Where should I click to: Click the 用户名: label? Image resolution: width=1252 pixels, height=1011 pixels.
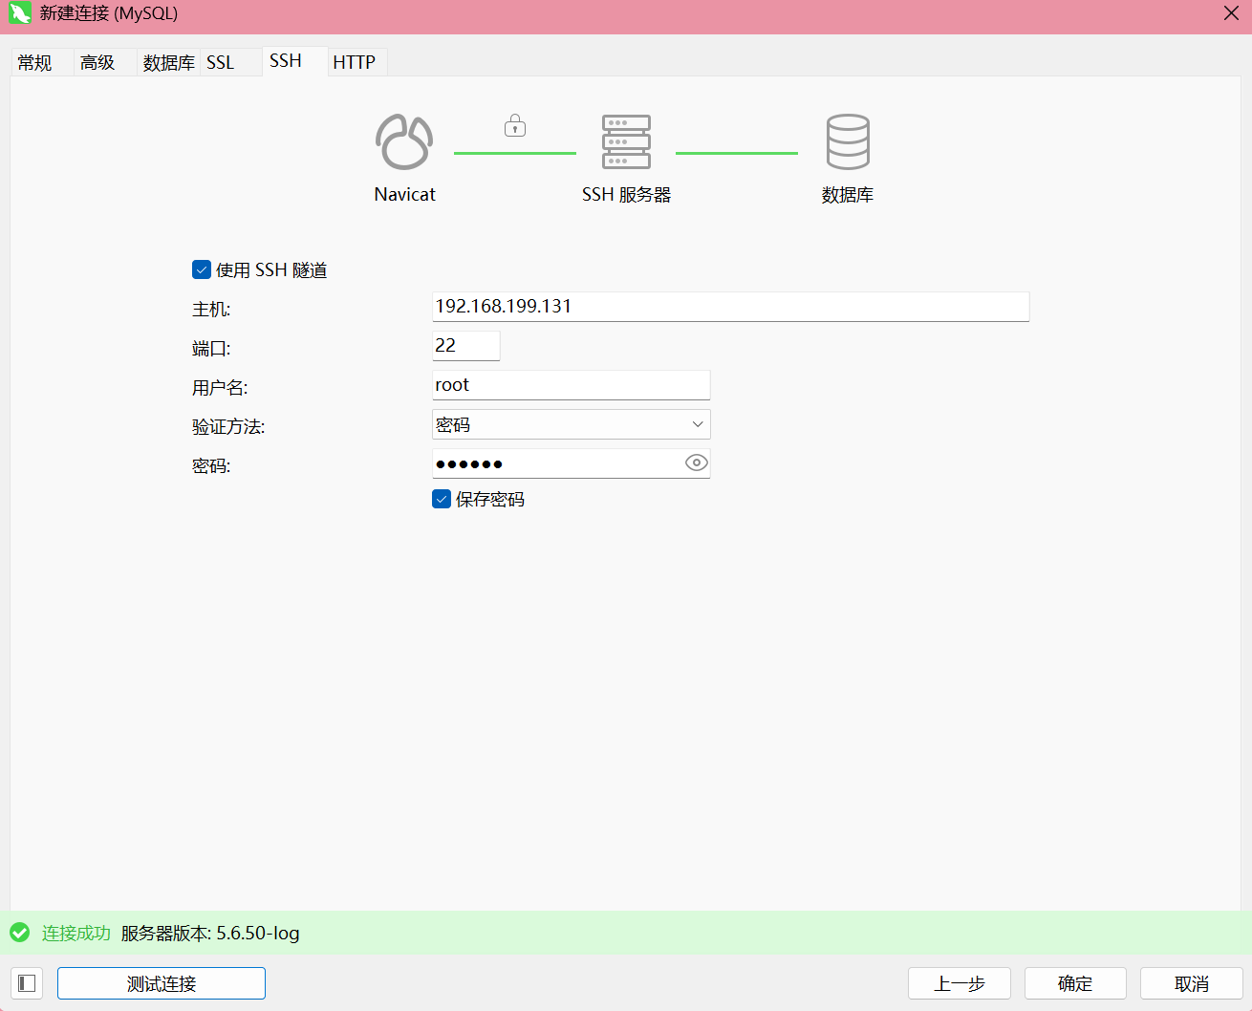tap(220, 388)
